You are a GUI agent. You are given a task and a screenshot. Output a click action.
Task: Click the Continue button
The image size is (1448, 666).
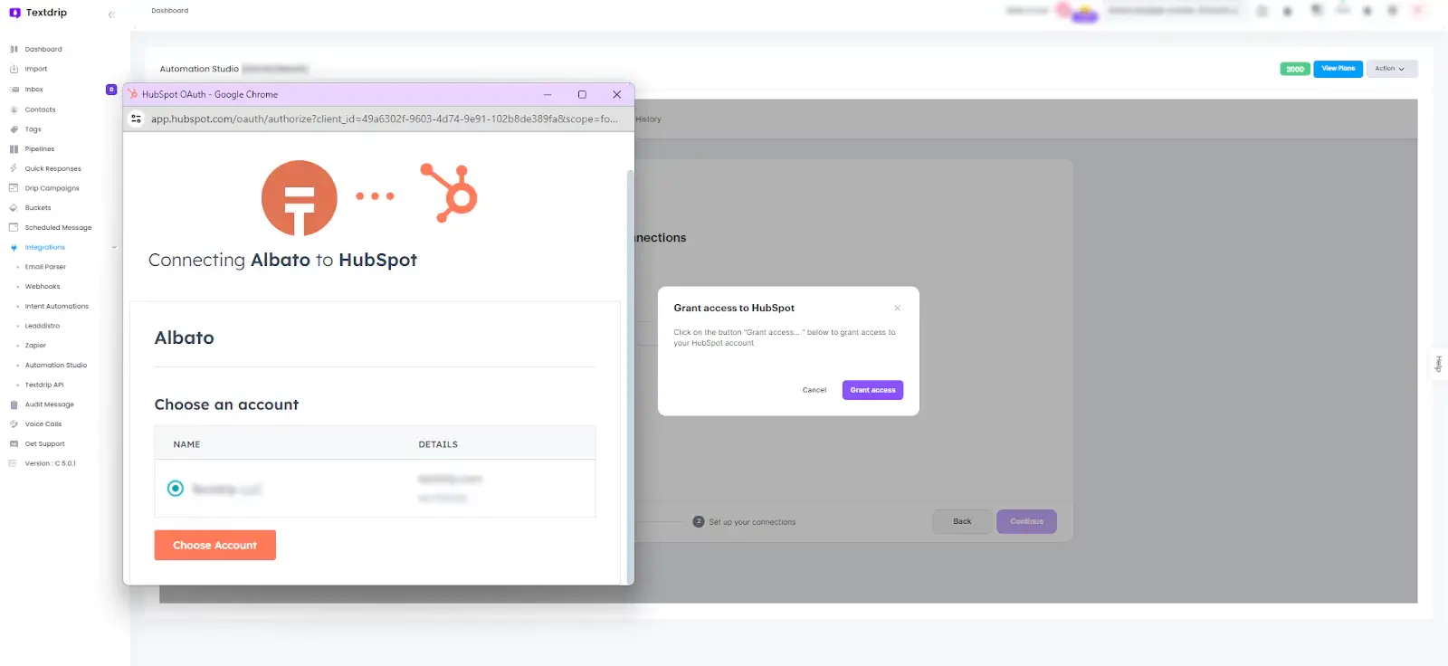click(1026, 521)
